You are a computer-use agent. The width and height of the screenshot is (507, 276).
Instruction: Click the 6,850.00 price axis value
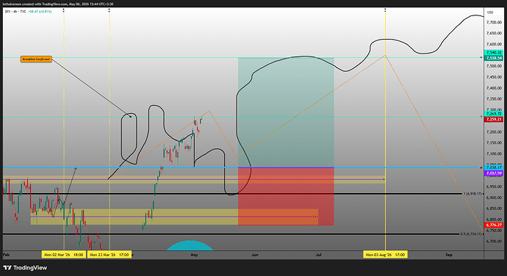pos(494,208)
